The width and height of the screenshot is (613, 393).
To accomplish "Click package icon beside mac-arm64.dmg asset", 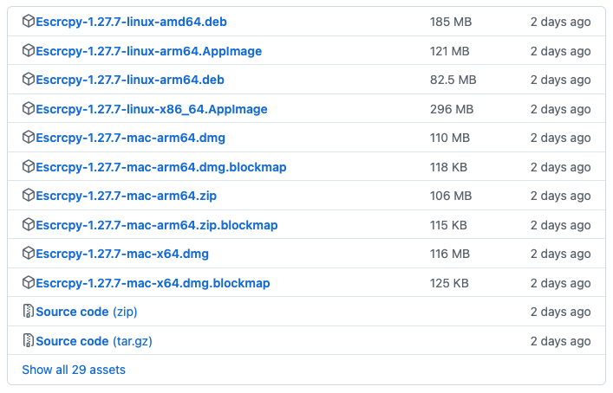I will pyautogui.click(x=29, y=138).
